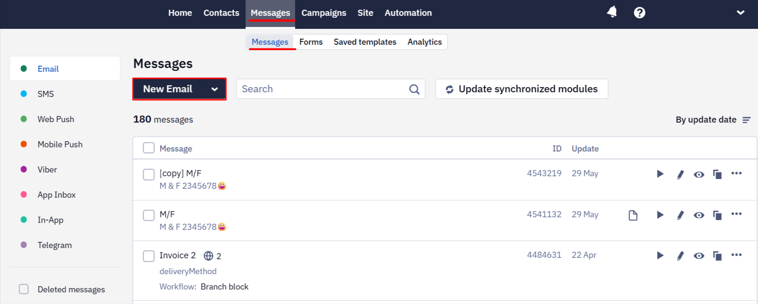Screen dimensions: 758x304
Task: Open the Site menu
Action: (365, 13)
